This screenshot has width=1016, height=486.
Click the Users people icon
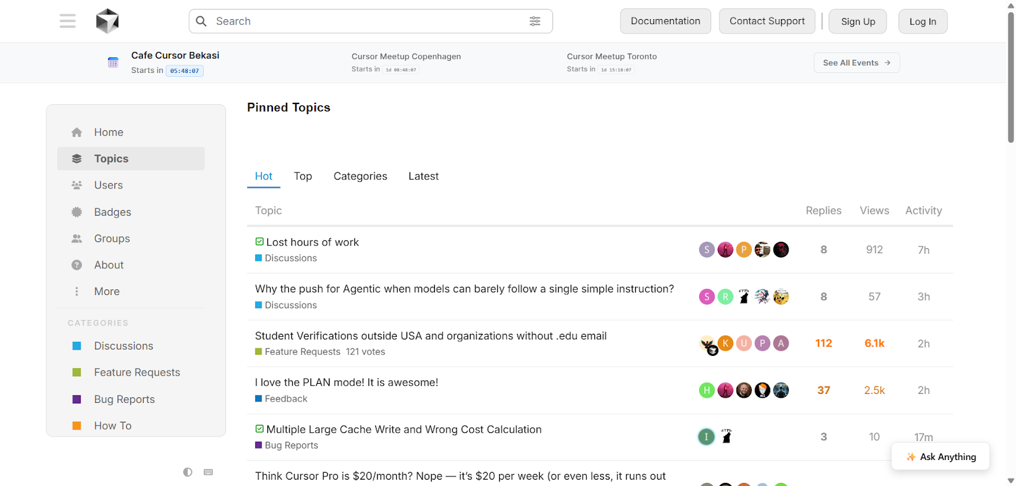[x=77, y=185]
